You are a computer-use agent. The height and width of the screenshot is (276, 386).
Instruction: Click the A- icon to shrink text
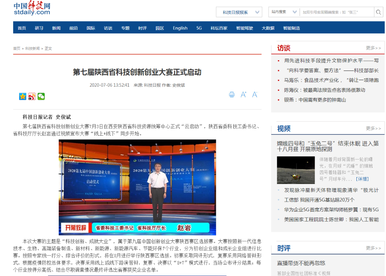point(255,95)
